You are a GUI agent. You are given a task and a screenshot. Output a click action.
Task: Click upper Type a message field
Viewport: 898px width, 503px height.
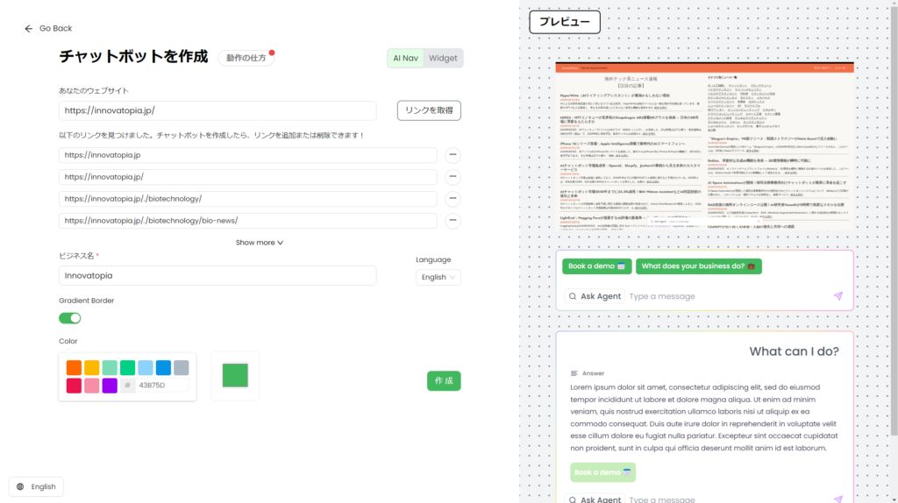[x=727, y=296]
